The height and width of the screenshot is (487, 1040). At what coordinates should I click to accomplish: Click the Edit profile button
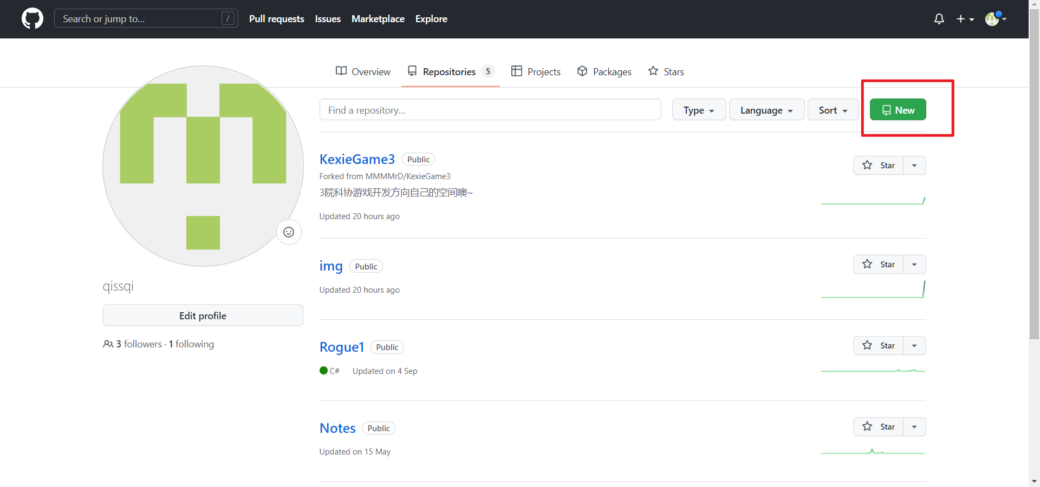(203, 315)
